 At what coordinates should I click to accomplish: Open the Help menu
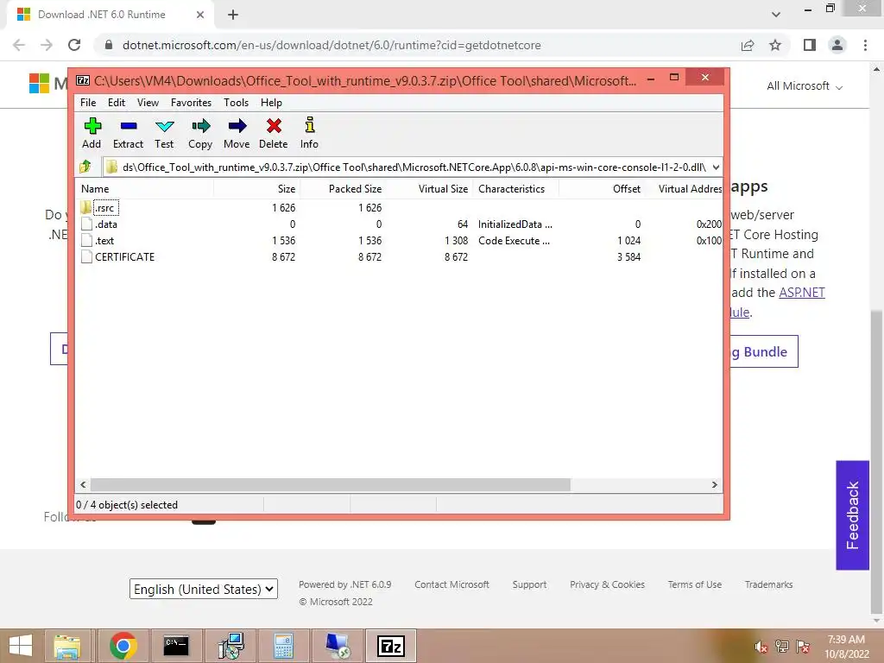pos(271,103)
